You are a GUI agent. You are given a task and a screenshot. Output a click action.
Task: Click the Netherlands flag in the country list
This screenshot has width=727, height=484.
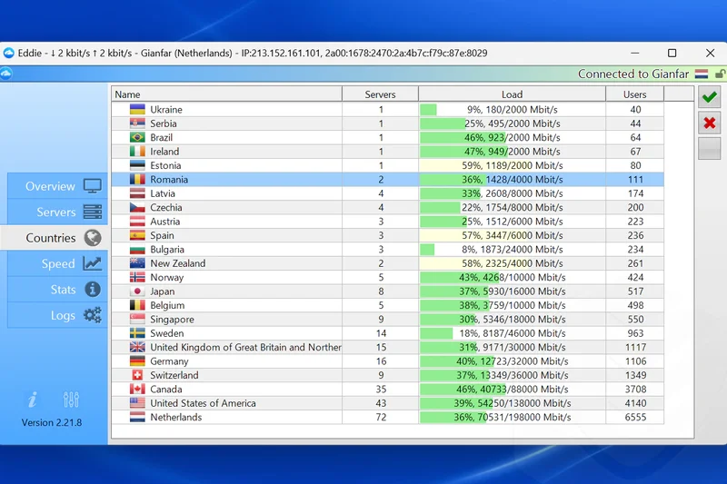click(137, 417)
